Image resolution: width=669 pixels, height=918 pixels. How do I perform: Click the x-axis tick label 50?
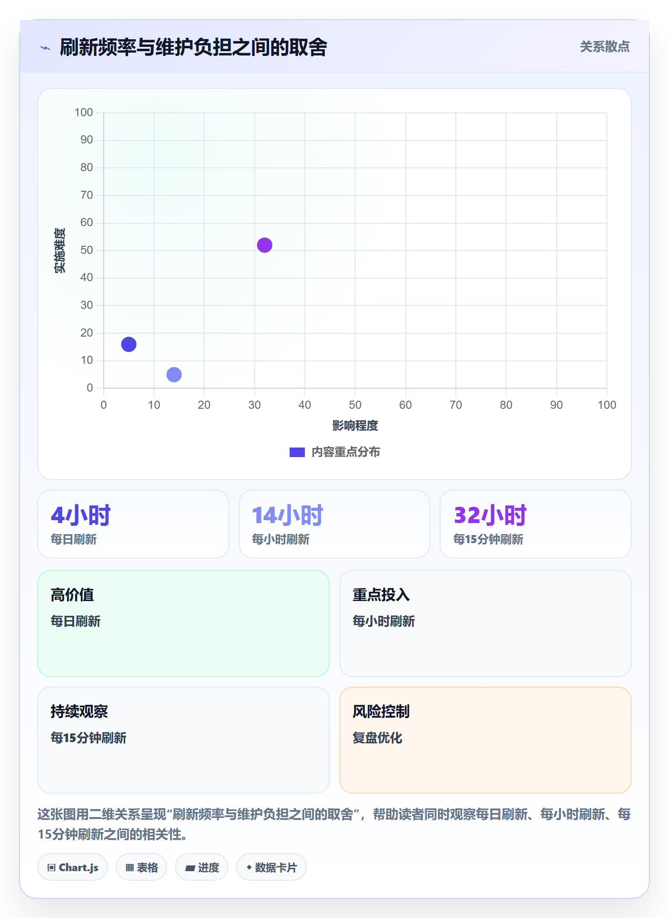pyautogui.click(x=355, y=405)
